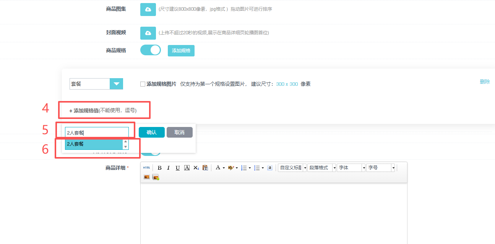This screenshot has height=244, width=495.
Task: Switch the editor to HTML source mode
Action: point(146,168)
